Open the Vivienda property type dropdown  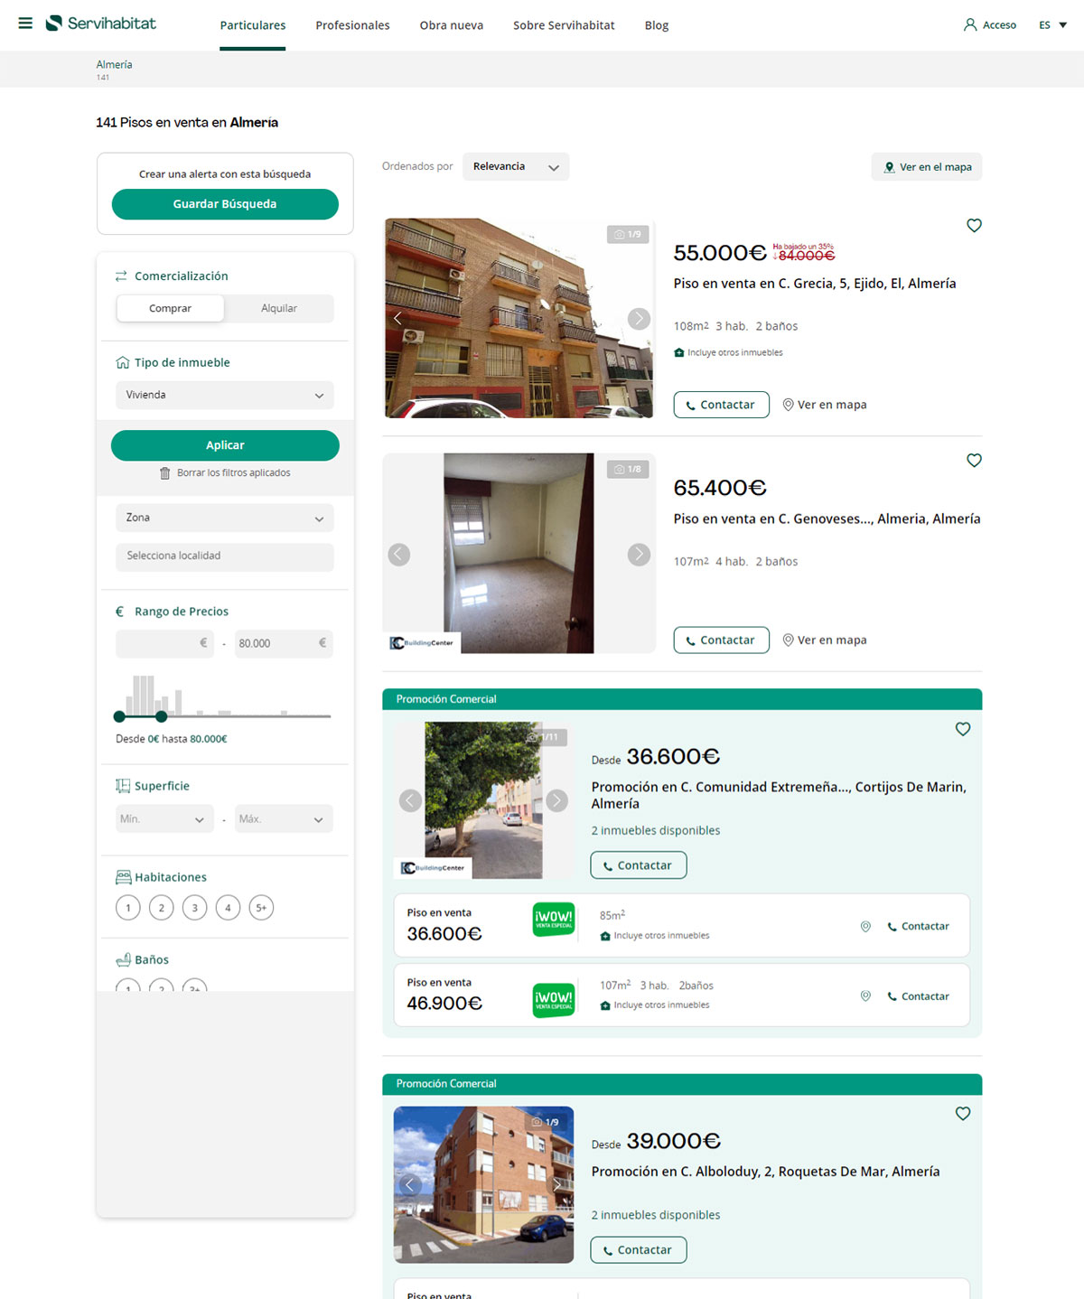pyautogui.click(x=224, y=395)
